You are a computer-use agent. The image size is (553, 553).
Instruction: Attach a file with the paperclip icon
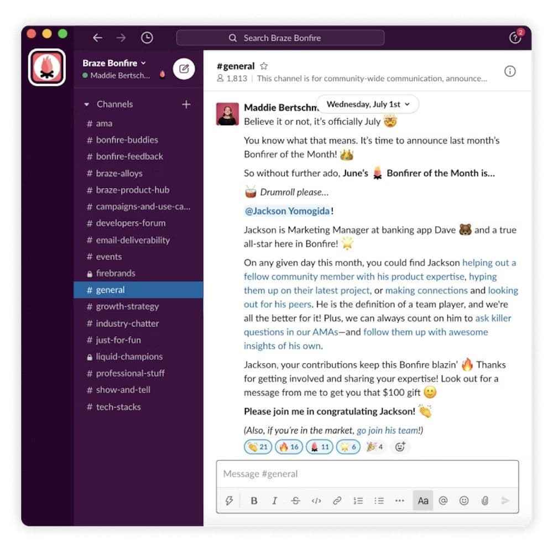coord(485,500)
